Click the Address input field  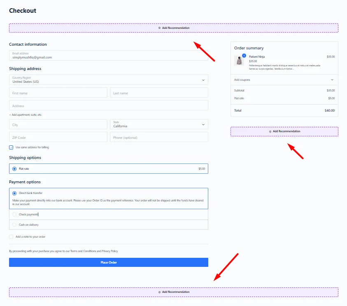pos(108,105)
